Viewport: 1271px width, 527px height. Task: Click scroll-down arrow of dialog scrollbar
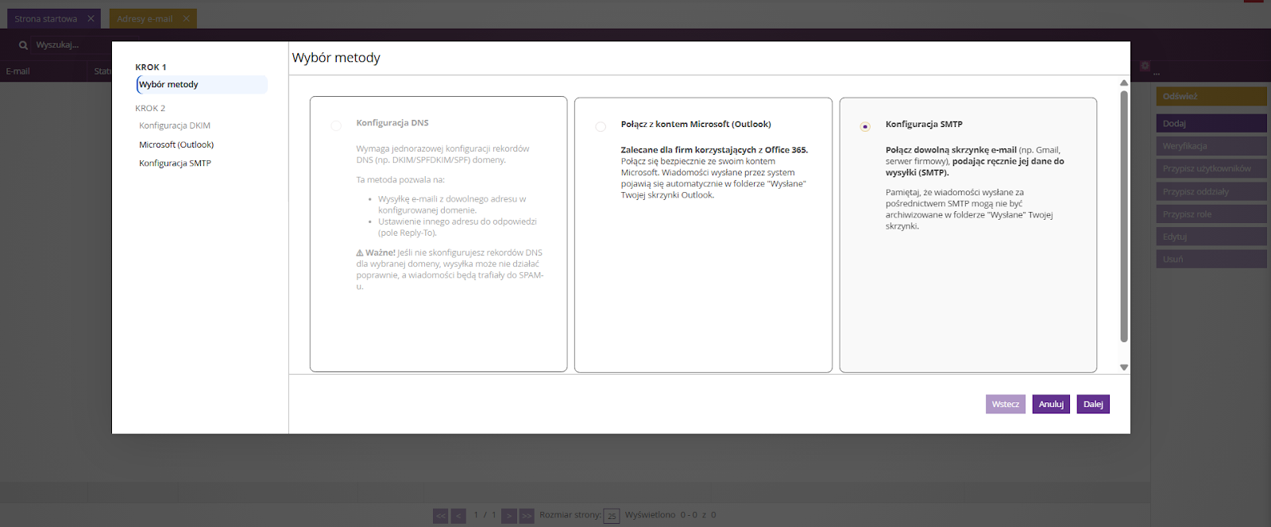1124,367
